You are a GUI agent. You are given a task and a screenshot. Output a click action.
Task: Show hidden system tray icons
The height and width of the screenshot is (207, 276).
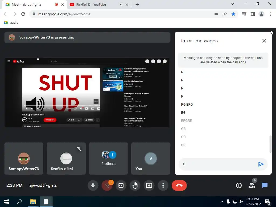coord(222,202)
